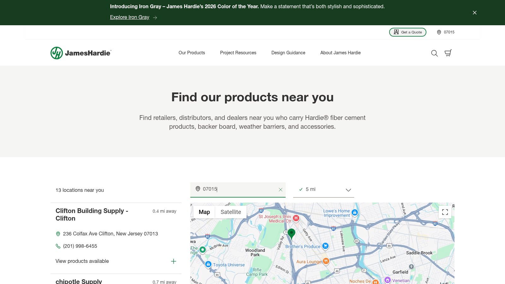
Task: Open 236 Colfax Ave Clifton address link
Action: point(110,234)
